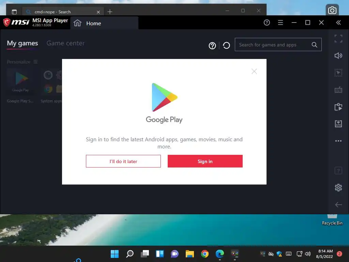Click the screenshot camera icon
Screen dimensions: 349x262
pos(332,10)
